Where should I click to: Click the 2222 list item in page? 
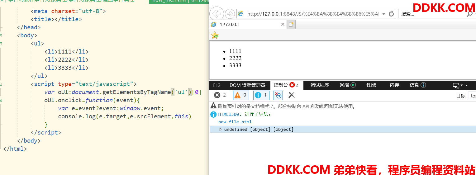235,58
